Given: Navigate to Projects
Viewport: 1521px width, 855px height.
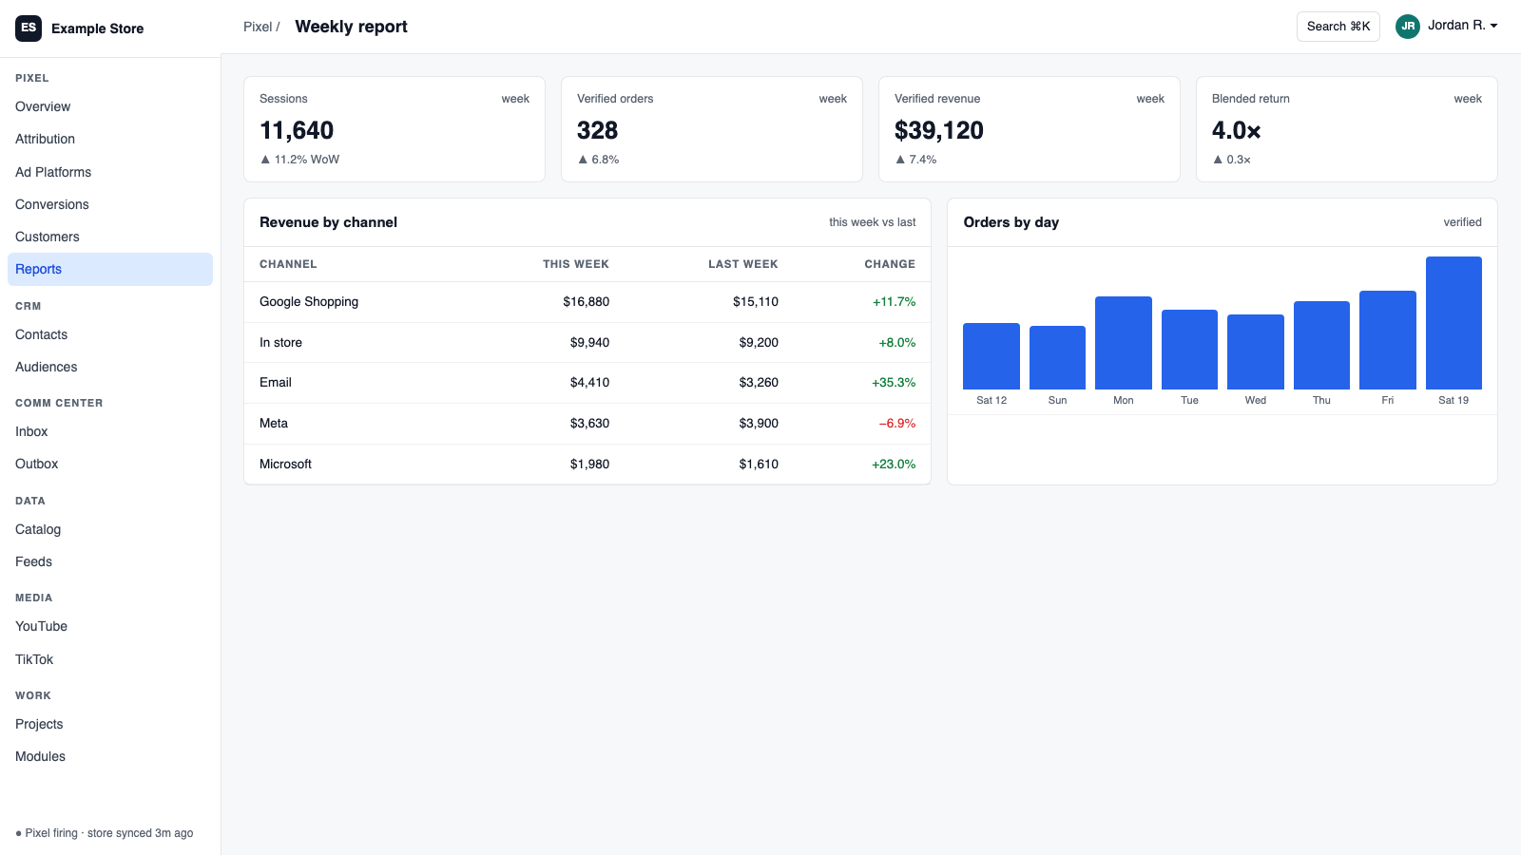Looking at the screenshot, I should point(110,724).
